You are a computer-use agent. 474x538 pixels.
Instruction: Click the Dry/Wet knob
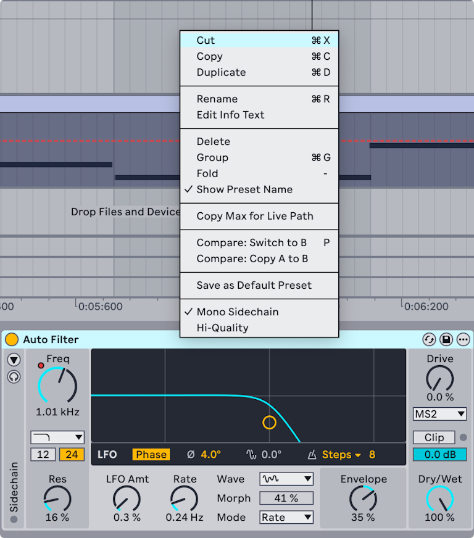[439, 498]
